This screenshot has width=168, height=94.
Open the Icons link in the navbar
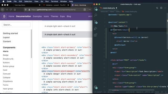(46, 16)
